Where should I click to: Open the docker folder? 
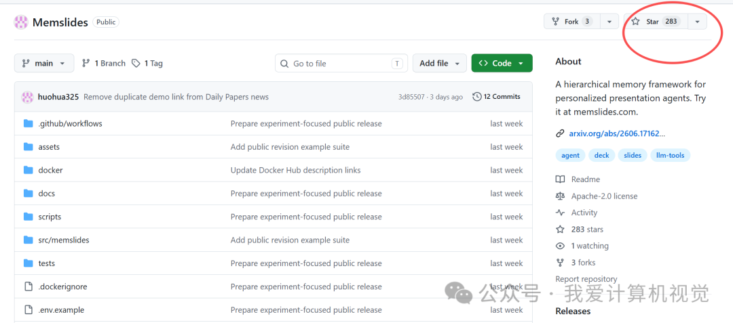click(50, 170)
